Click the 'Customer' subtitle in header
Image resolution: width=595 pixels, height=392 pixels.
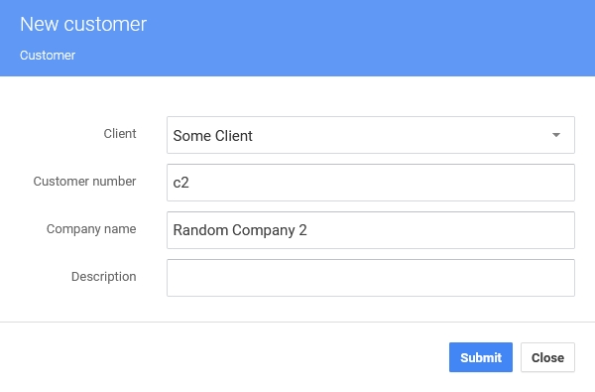point(48,56)
